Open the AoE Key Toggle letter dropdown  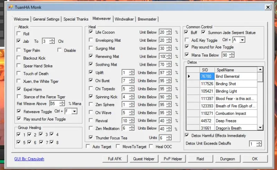[242, 40]
